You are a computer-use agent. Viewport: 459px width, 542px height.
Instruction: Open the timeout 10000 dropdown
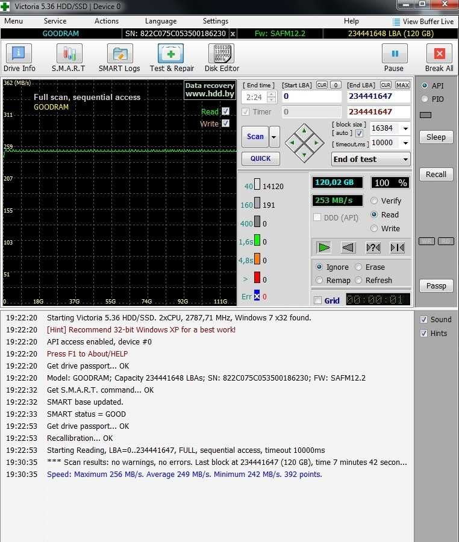tap(405, 143)
